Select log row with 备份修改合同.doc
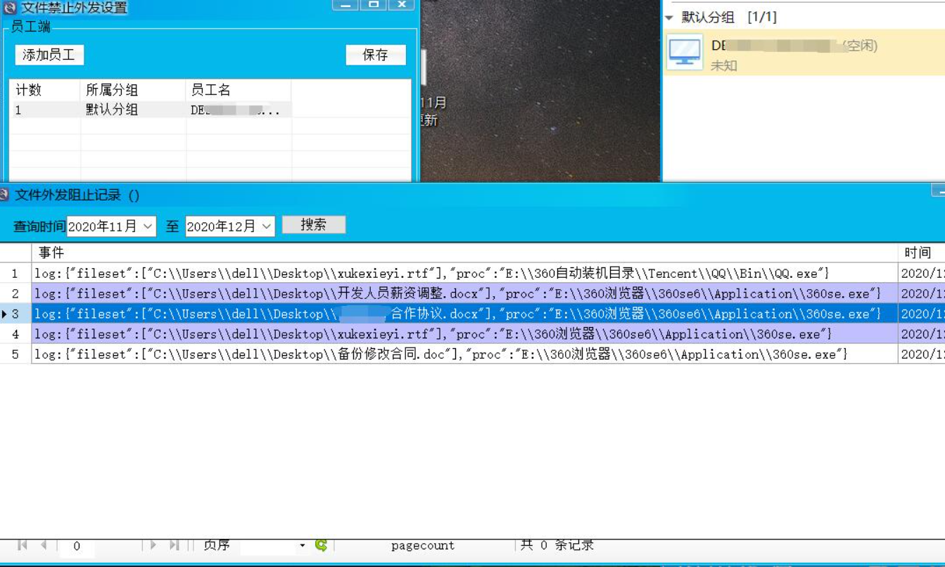Image resolution: width=945 pixels, height=567 pixels. [x=457, y=354]
